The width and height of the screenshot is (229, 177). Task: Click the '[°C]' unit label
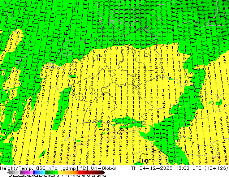tap(83, 168)
